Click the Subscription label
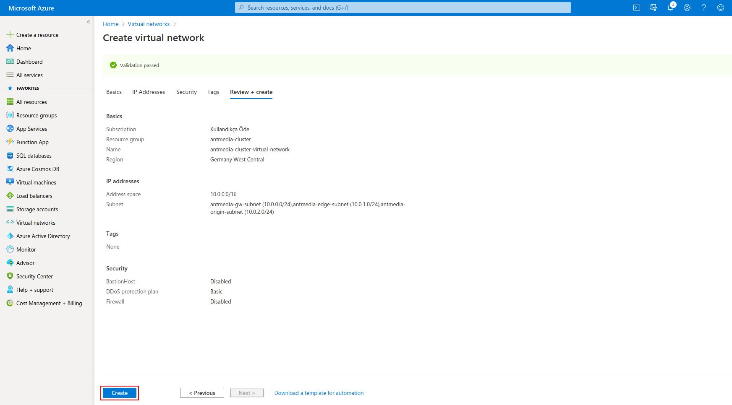 (121, 129)
